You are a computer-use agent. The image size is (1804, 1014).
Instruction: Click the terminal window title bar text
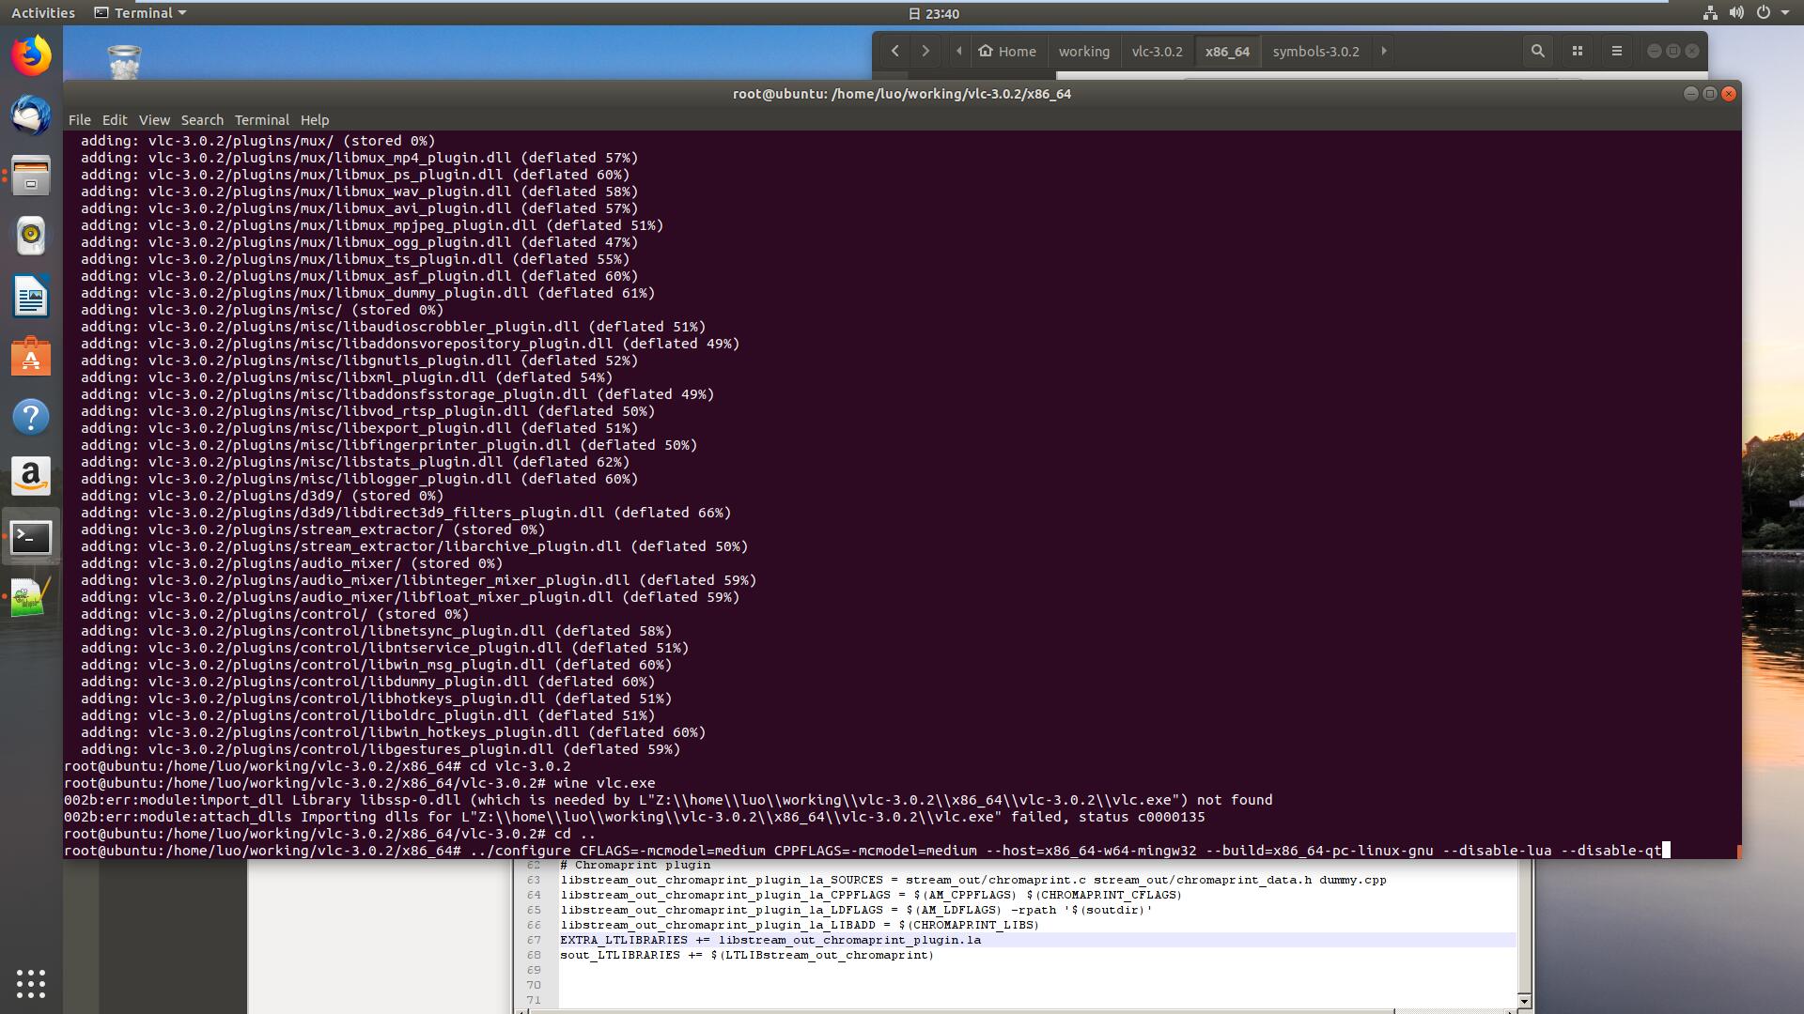click(902, 94)
